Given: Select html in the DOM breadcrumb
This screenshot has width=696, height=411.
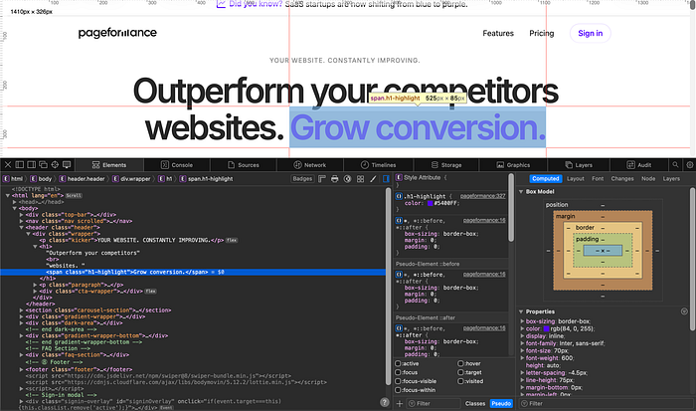Looking at the screenshot, I should [13, 178].
